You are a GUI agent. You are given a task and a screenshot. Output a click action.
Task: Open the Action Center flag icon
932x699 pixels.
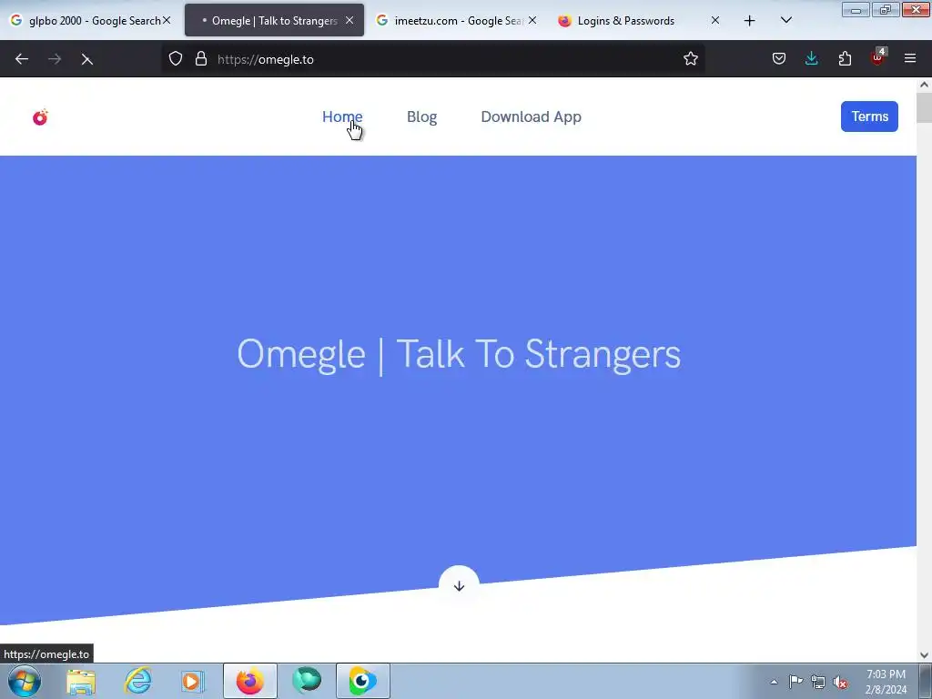click(x=795, y=682)
